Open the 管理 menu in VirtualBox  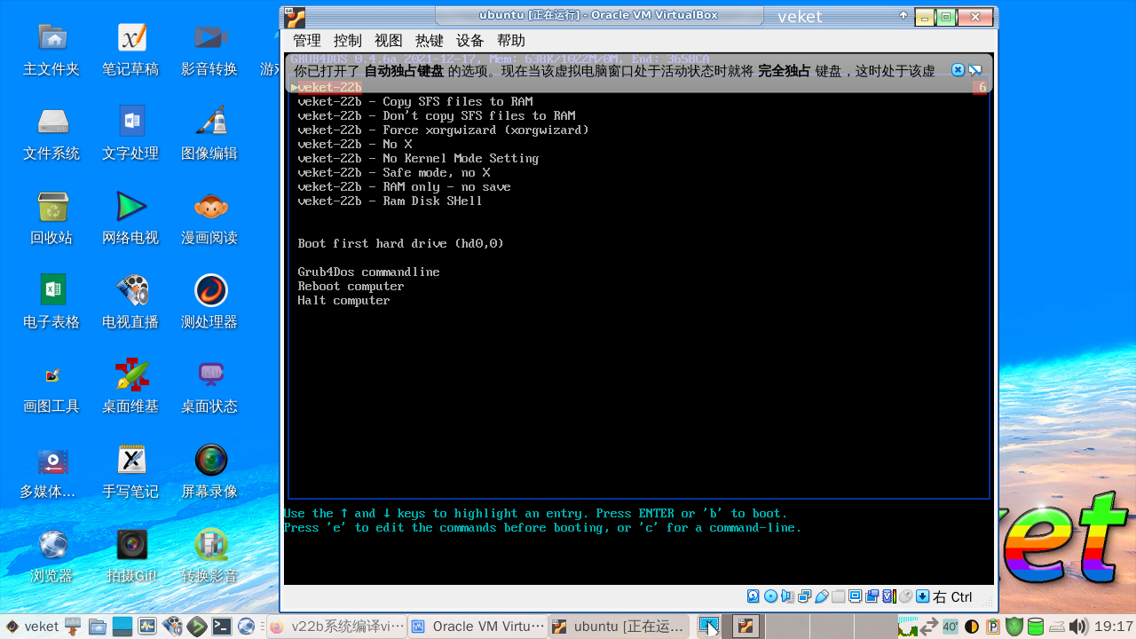(307, 41)
